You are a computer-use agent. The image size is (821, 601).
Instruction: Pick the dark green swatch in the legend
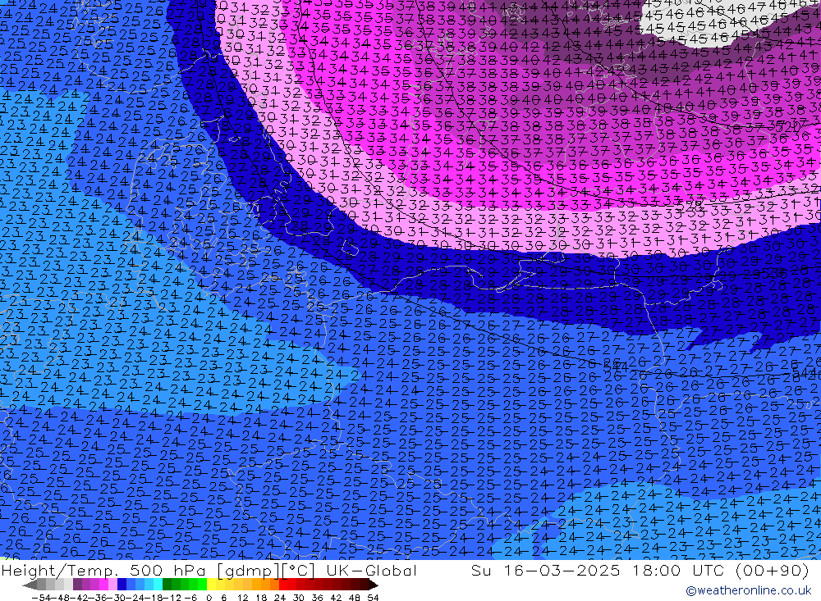(167, 585)
